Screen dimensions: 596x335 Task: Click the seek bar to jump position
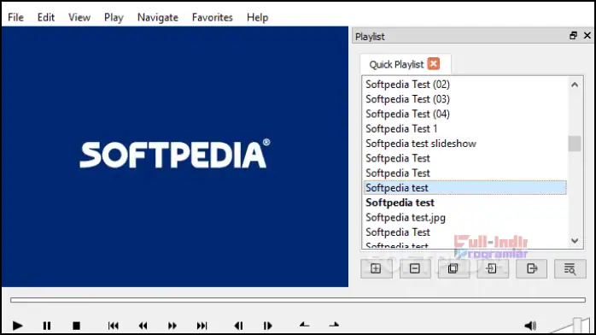point(298,300)
